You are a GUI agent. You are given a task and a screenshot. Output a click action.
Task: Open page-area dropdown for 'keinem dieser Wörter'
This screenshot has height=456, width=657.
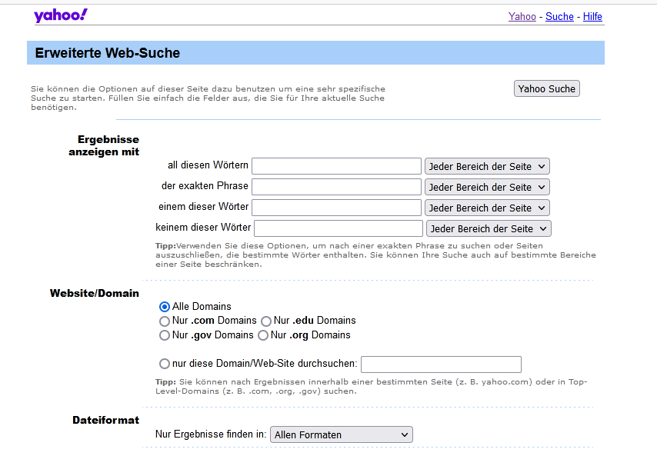pyautogui.click(x=489, y=228)
